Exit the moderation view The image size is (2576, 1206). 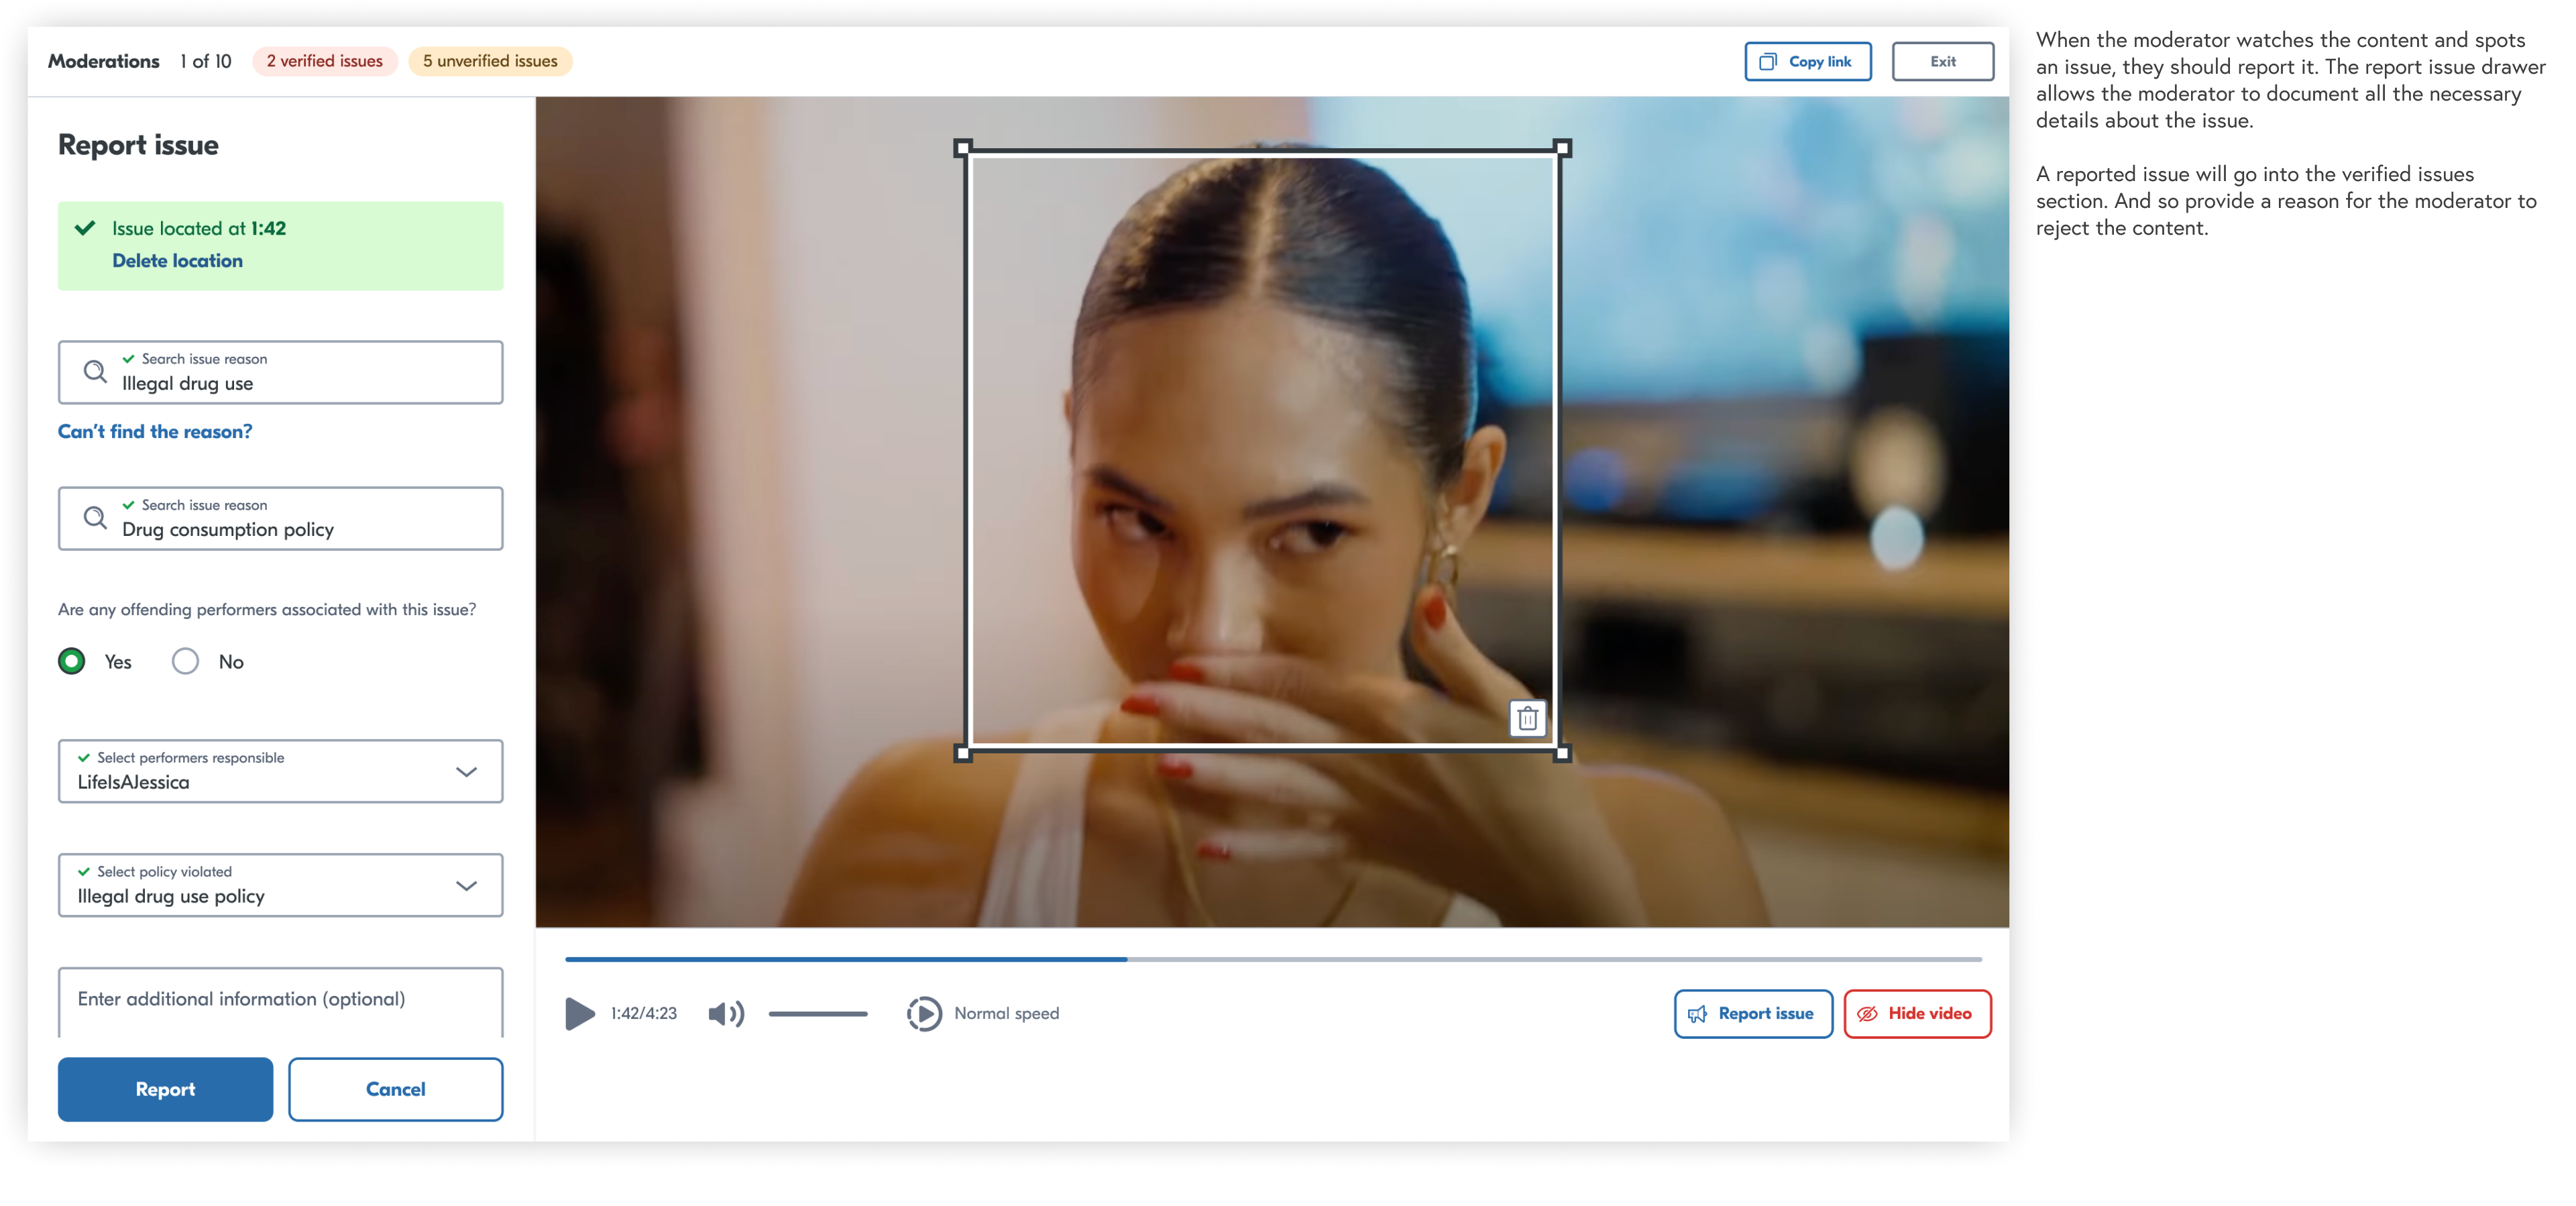(1942, 61)
